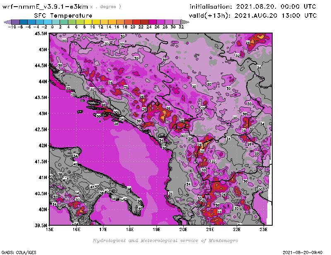This screenshot has height=255, width=331.
Task: Select the cyan swatch between -2 and 0
Action: (48, 22)
